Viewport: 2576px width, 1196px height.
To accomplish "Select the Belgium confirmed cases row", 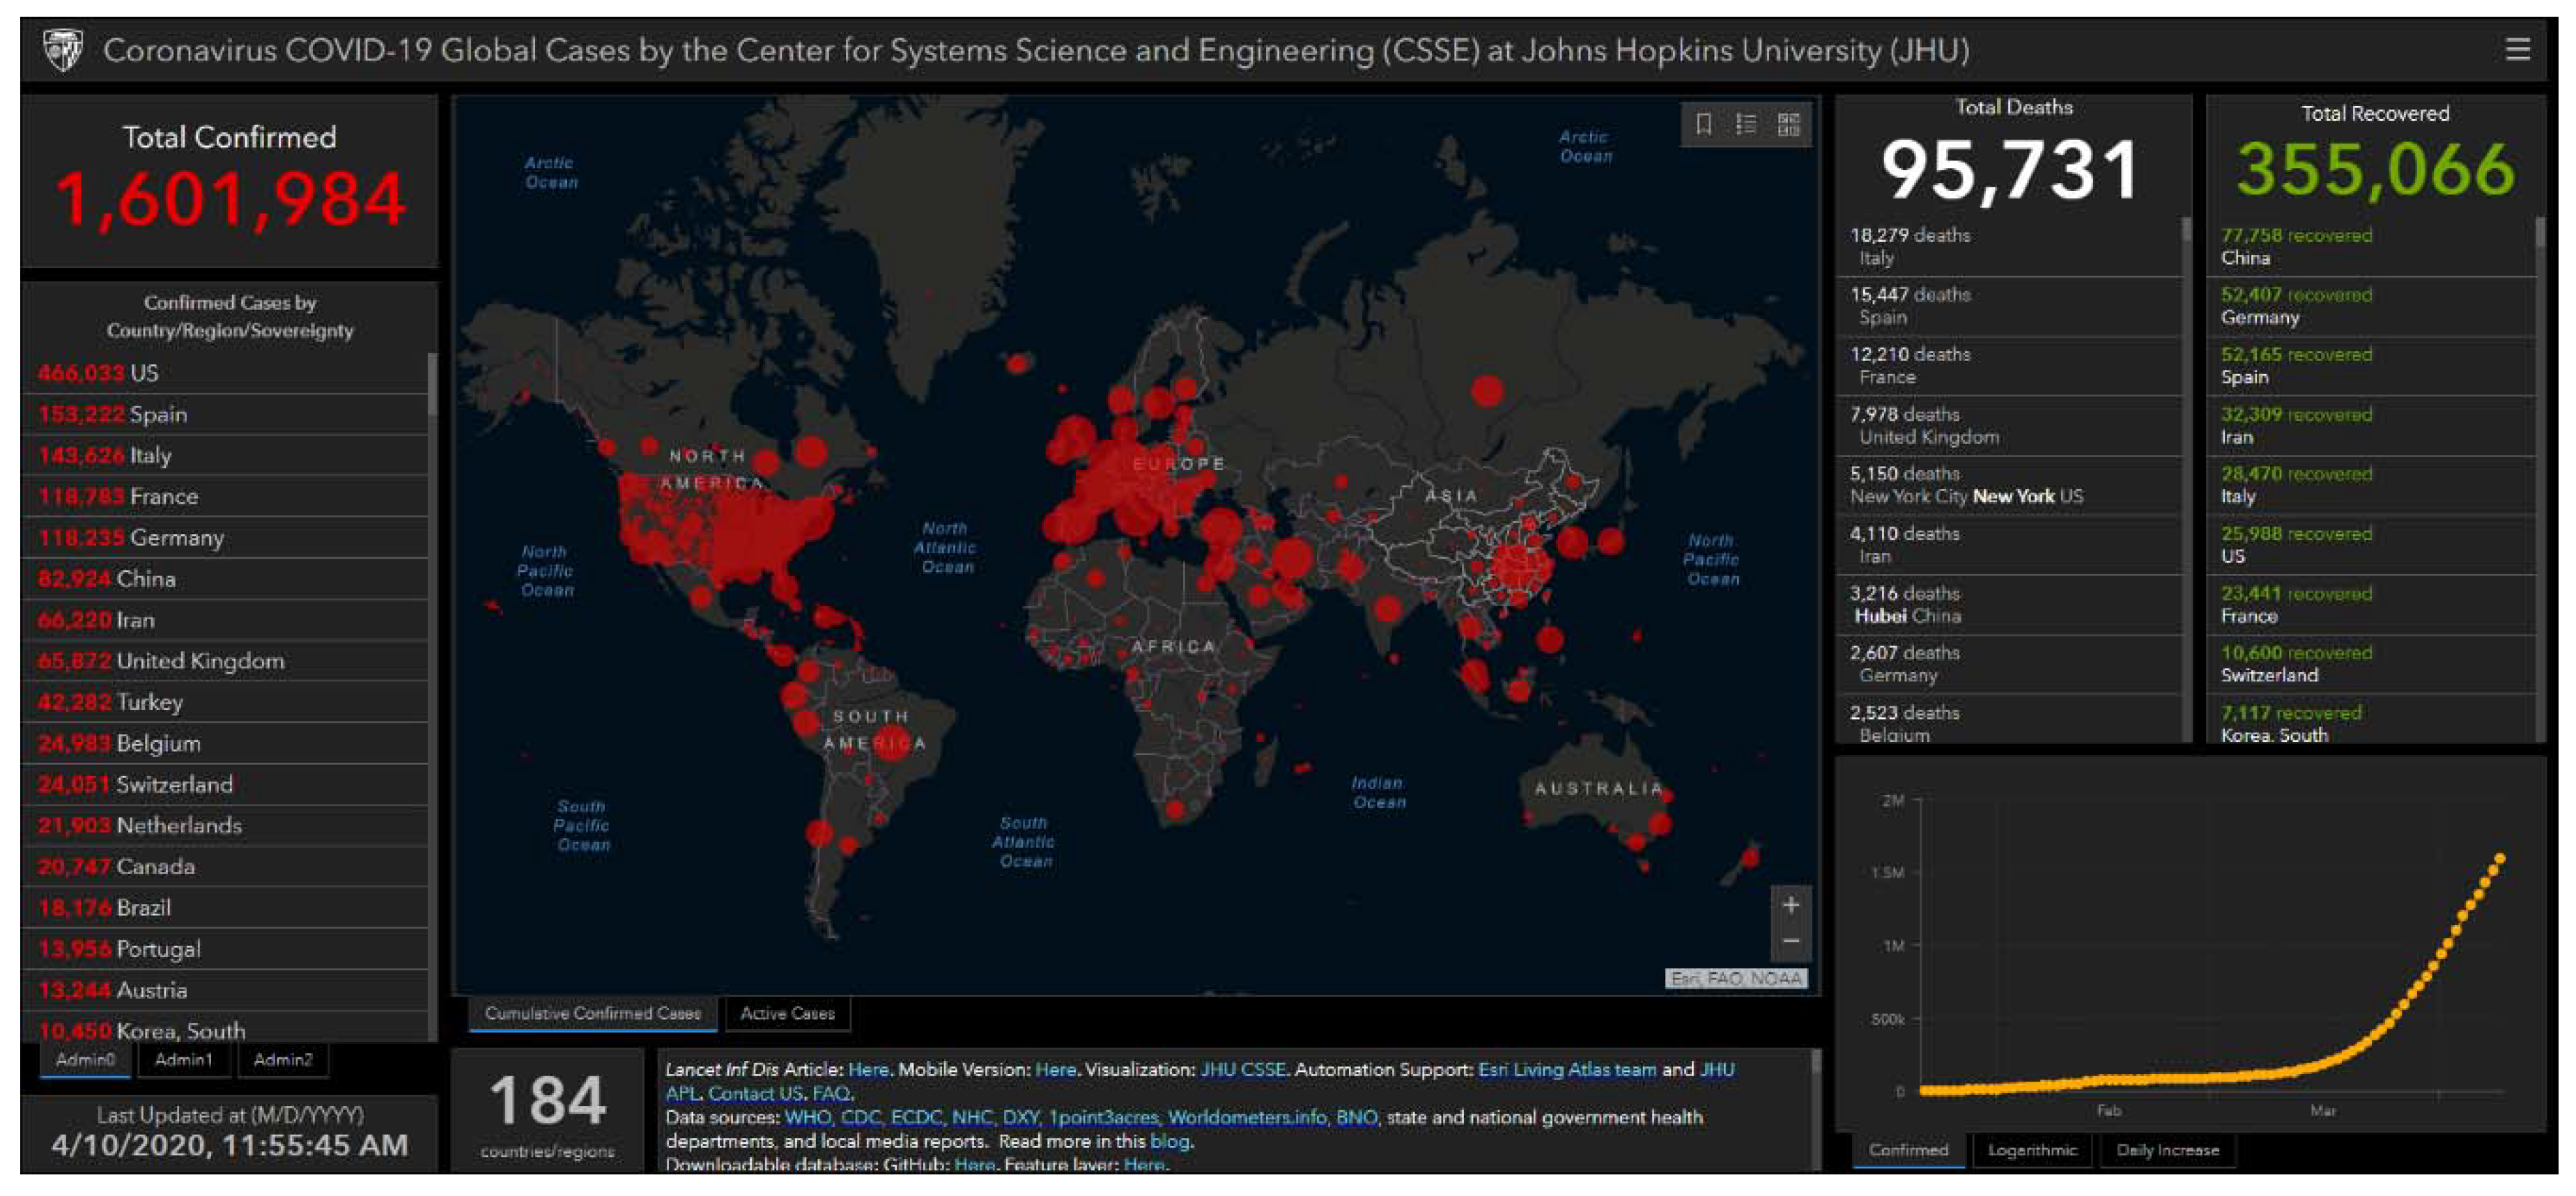I will coord(226,743).
